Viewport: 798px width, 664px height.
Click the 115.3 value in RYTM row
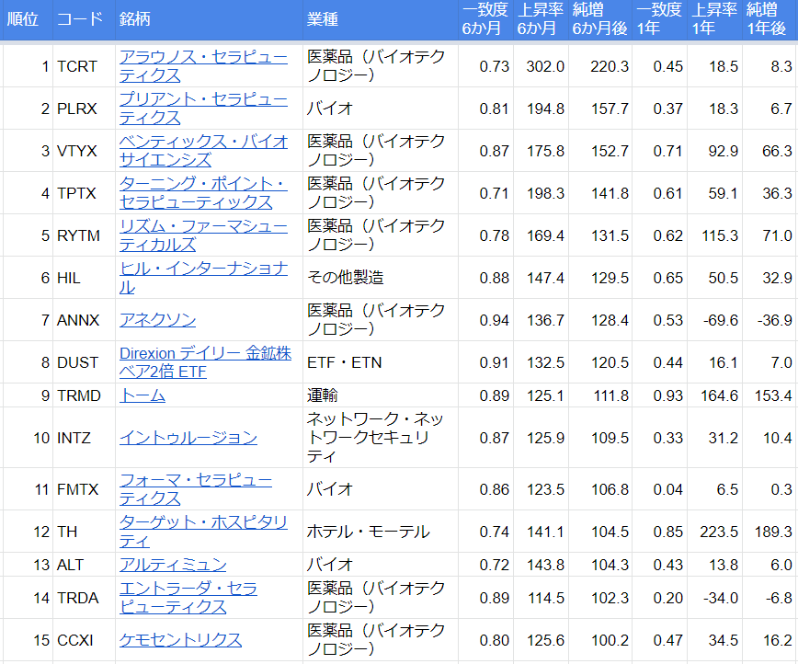720,235
